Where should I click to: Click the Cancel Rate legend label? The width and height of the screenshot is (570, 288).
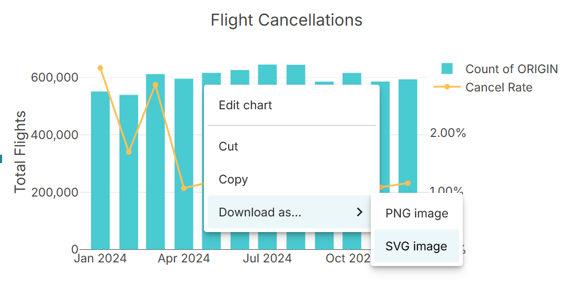point(499,87)
